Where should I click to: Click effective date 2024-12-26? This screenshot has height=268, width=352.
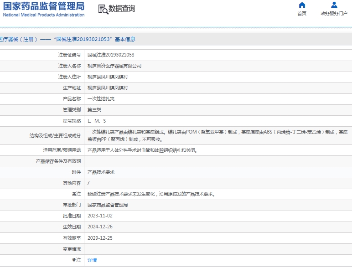click(100, 227)
